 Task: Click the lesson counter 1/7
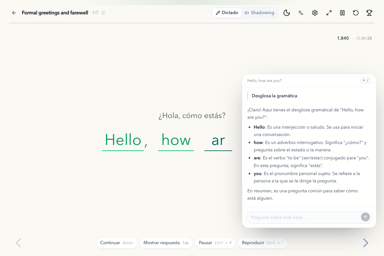95,13
